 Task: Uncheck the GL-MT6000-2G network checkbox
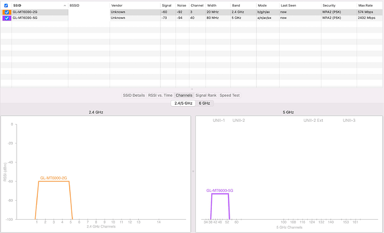[x=7, y=12]
